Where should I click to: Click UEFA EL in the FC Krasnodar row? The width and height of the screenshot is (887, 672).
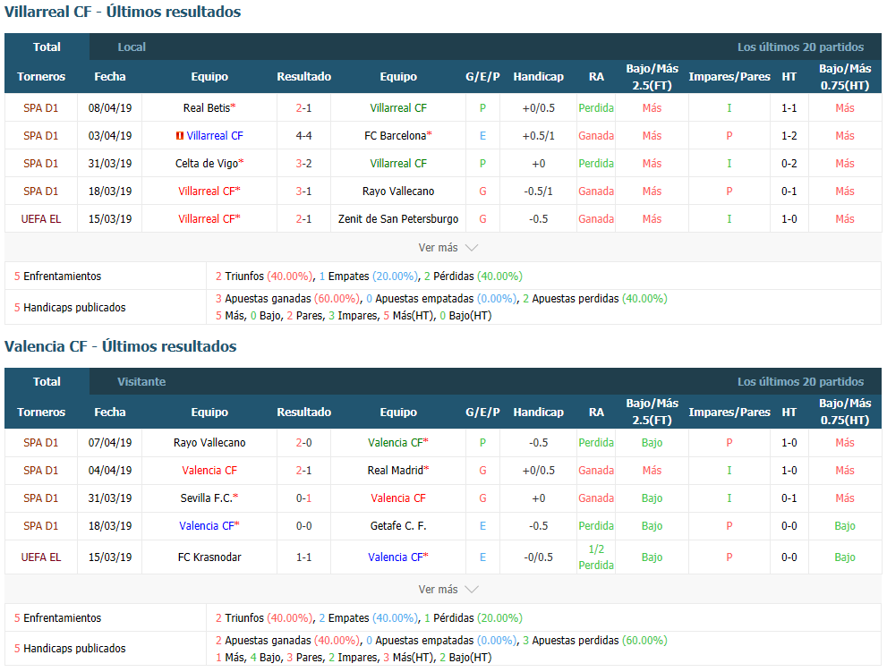[41, 557]
